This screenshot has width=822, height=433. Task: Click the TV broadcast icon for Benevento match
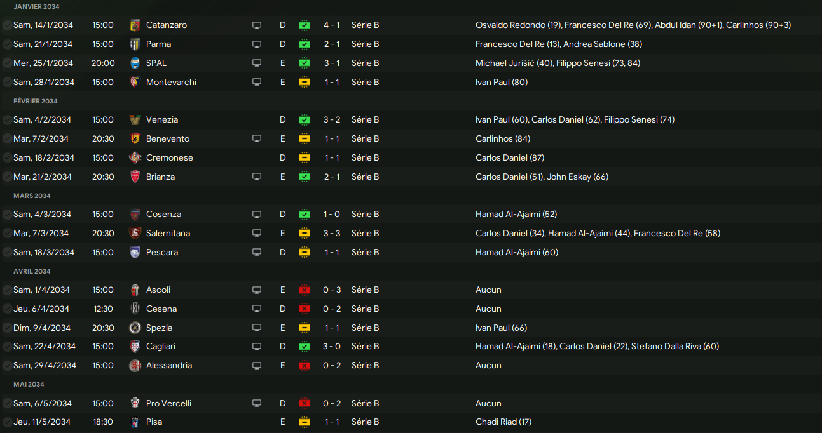257,139
